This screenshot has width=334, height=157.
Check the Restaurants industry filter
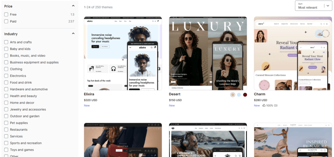(x=6, y=130)
